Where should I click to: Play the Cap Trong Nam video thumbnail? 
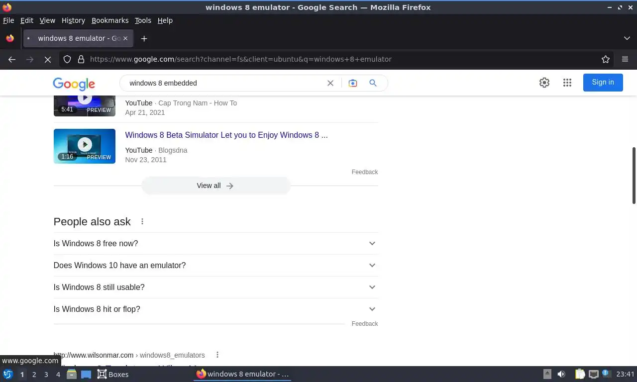85,106
